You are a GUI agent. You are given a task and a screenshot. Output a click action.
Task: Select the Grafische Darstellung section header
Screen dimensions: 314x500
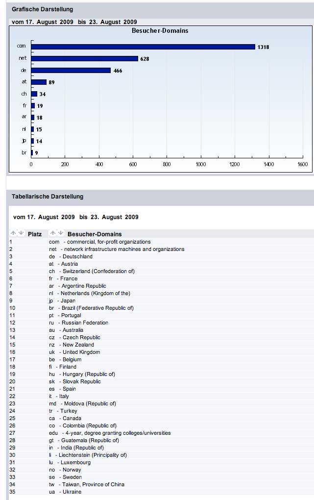(x=43, y=10)
